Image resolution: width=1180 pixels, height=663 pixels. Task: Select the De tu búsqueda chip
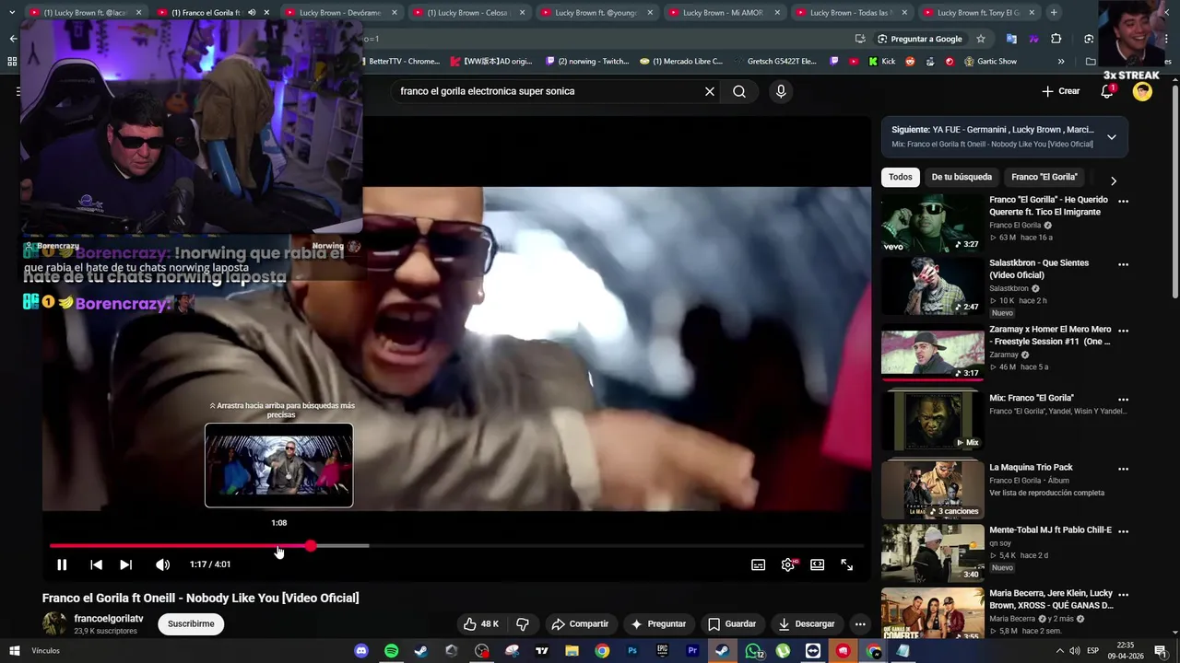coord(962,177)
